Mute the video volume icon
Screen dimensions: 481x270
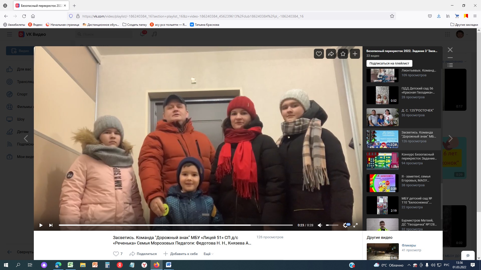[x=320, y=225]
